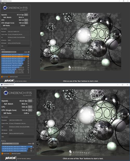This screenshot has width=130, height=161.
Task: Minimize the window showing 97.41 fps
Action: click(119, 1)
